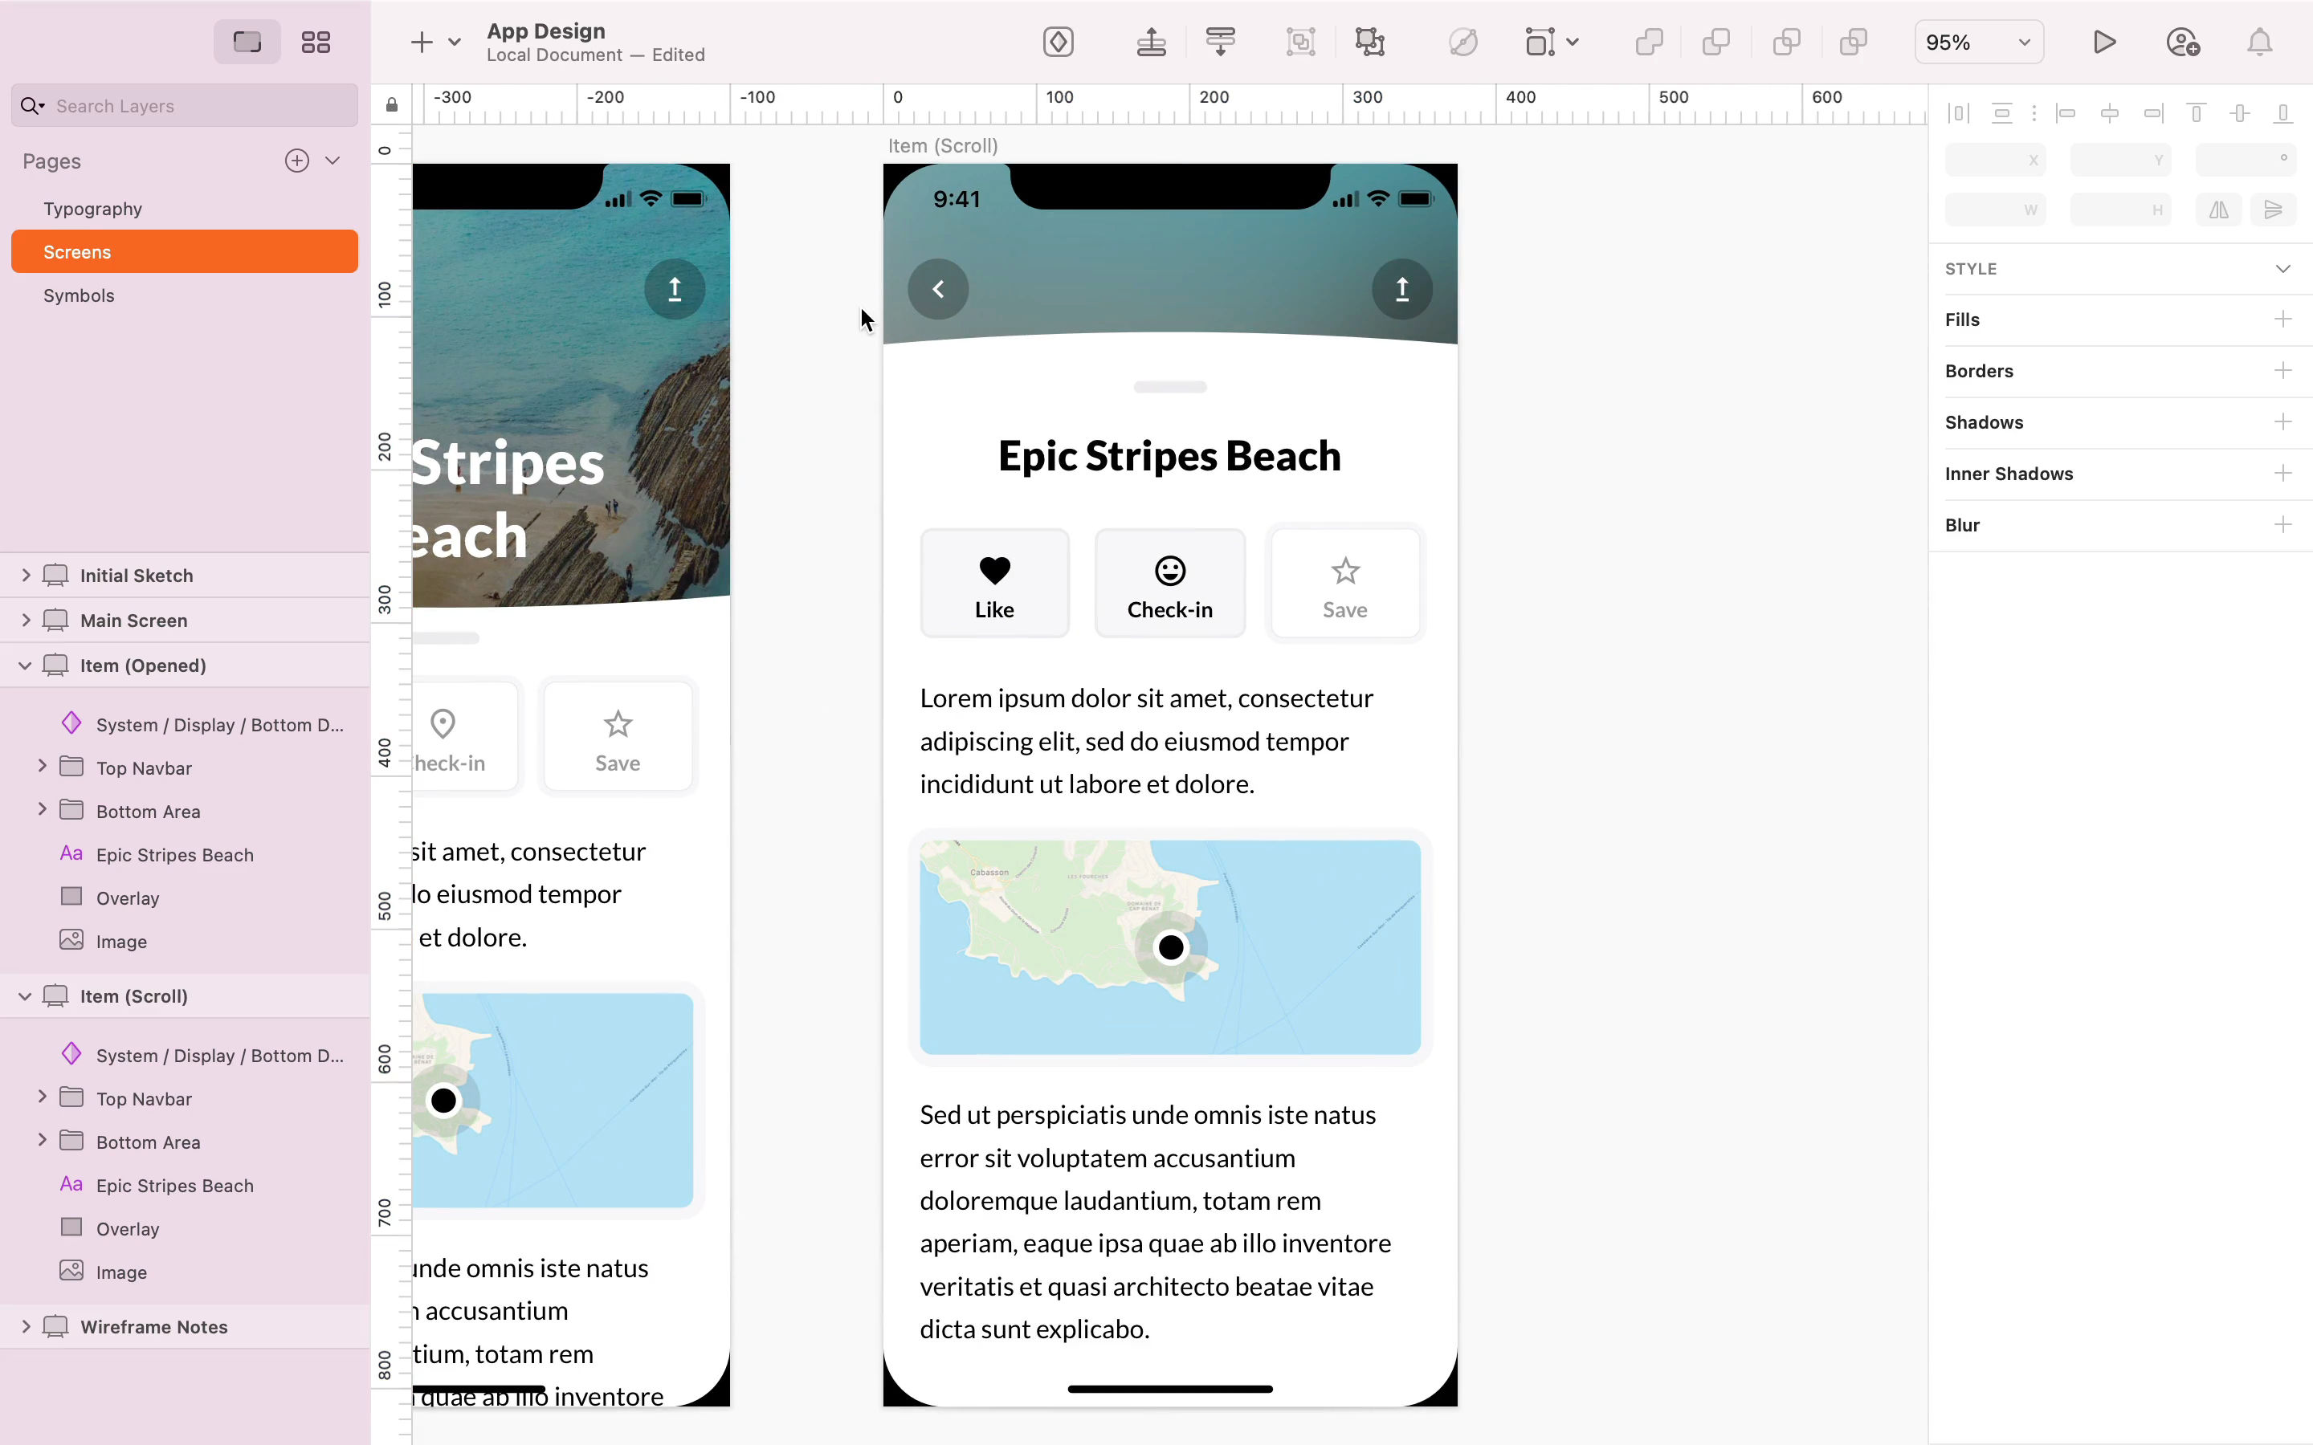Click the Edit shape icon
The height and width of the screenshot is (1445, 2313).
(x=1462, y=42)
